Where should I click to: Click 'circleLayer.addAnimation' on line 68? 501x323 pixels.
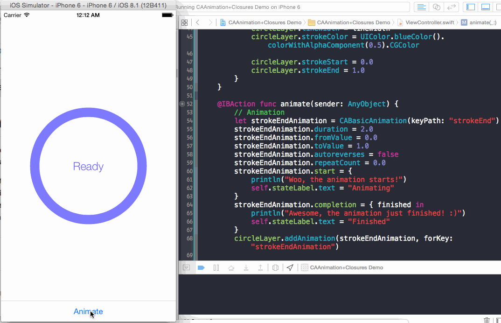point(285,239)
